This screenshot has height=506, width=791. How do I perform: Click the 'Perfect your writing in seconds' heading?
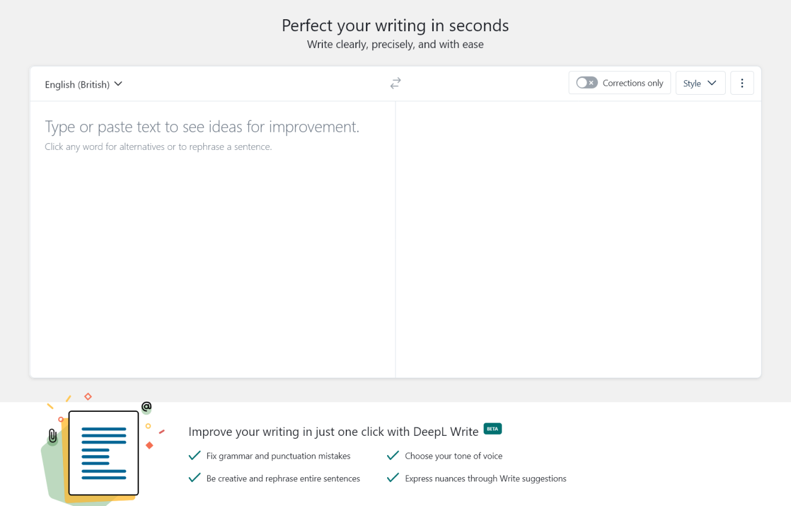[x=395, y=25]
